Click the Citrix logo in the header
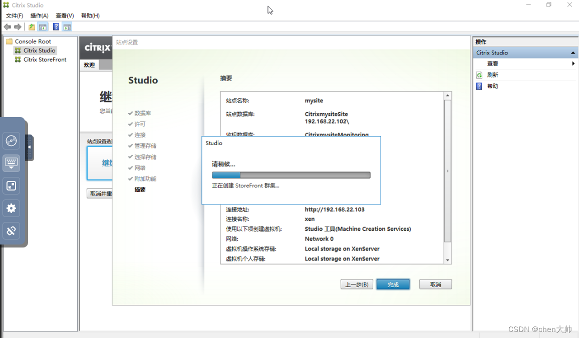The image size is (579, 338). pyautogui.click(x=97, y=48)
